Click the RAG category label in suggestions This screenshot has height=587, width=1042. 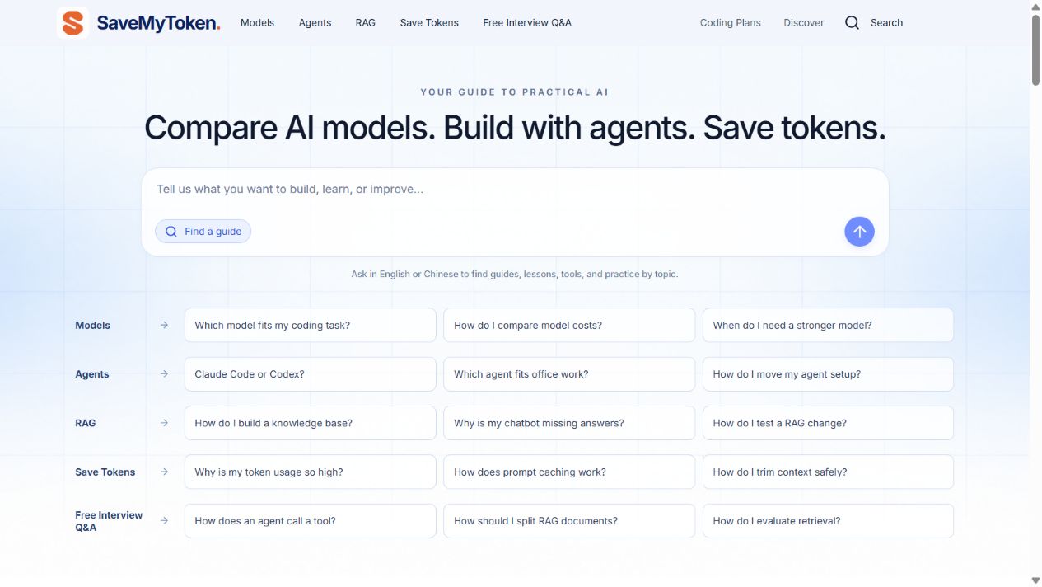(85, 423)
